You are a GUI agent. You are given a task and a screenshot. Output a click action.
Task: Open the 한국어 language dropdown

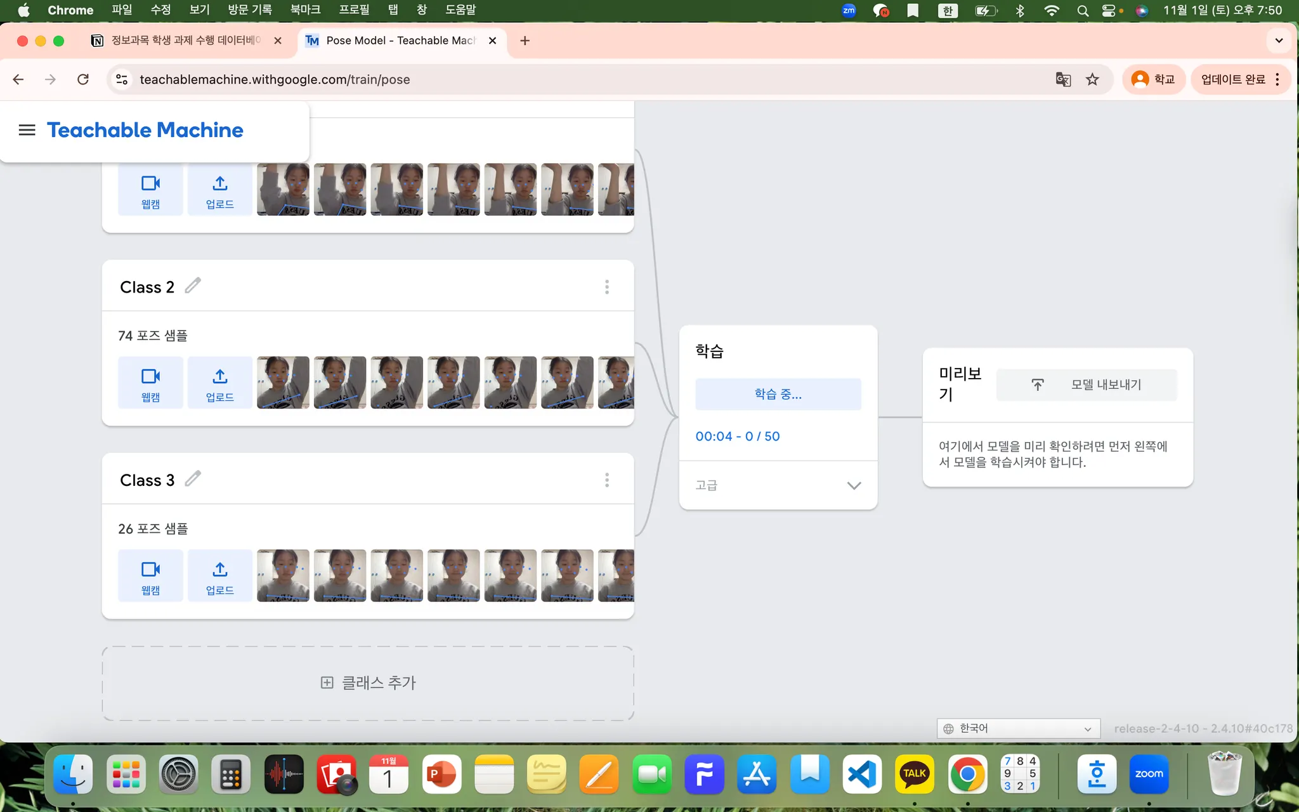click(x=1017, y=728)
